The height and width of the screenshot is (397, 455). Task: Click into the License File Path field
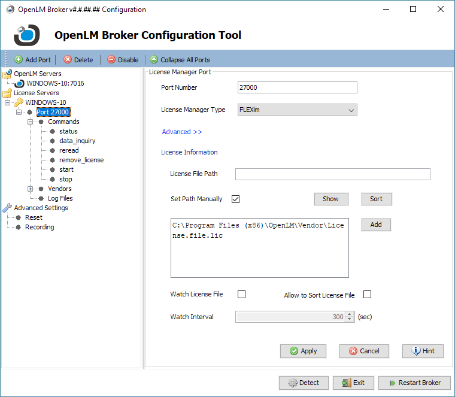point(332,174)
